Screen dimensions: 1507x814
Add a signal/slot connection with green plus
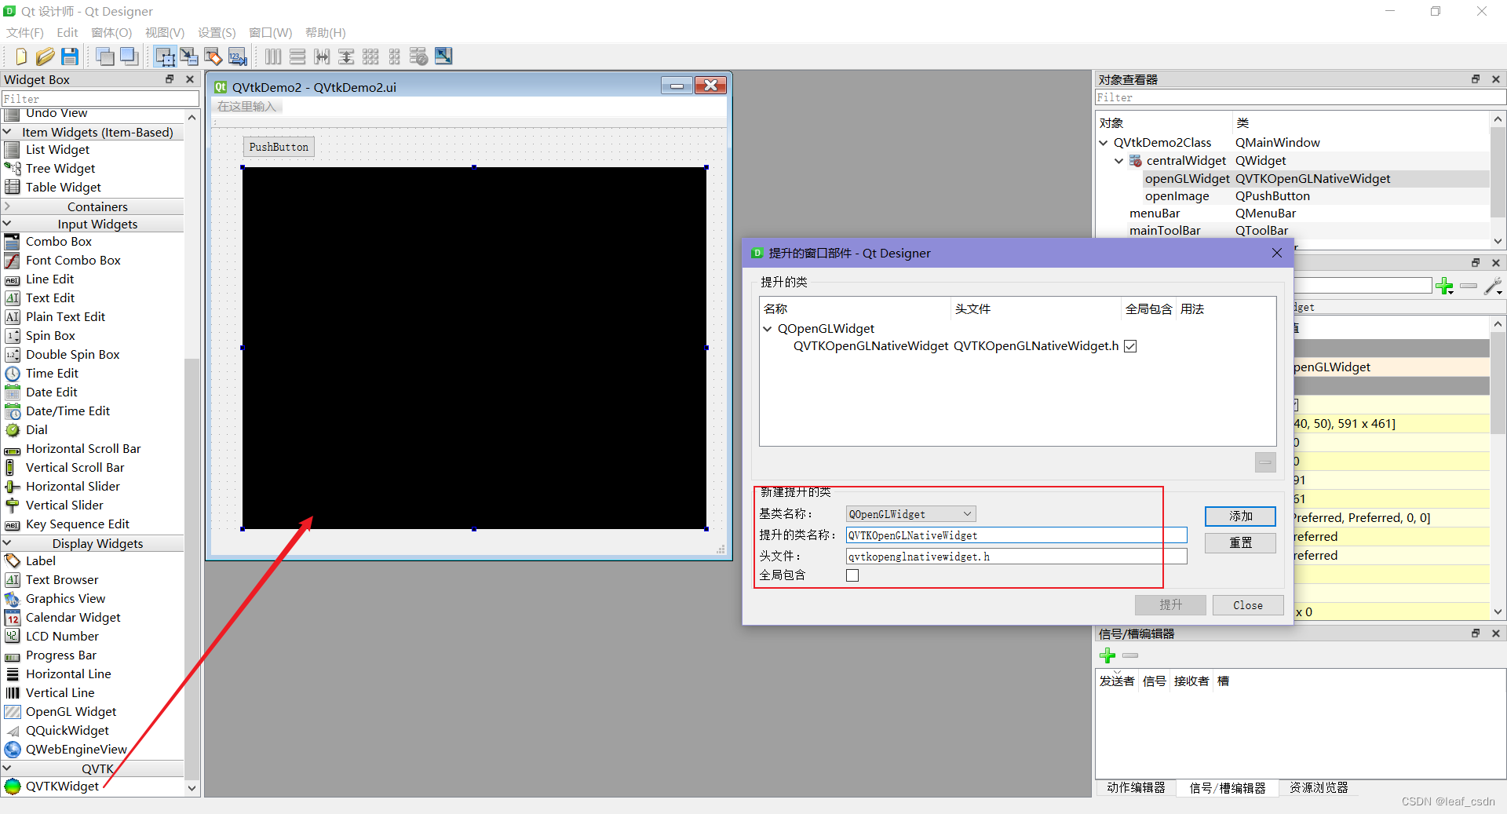point(1107,655)
